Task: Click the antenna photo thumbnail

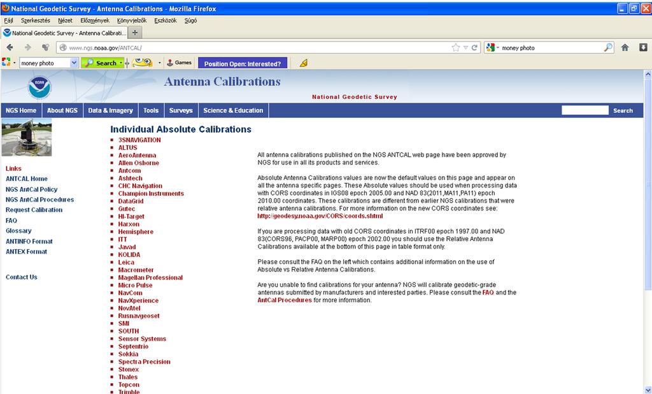Action: pyautogui.click(x=27, y=137)
